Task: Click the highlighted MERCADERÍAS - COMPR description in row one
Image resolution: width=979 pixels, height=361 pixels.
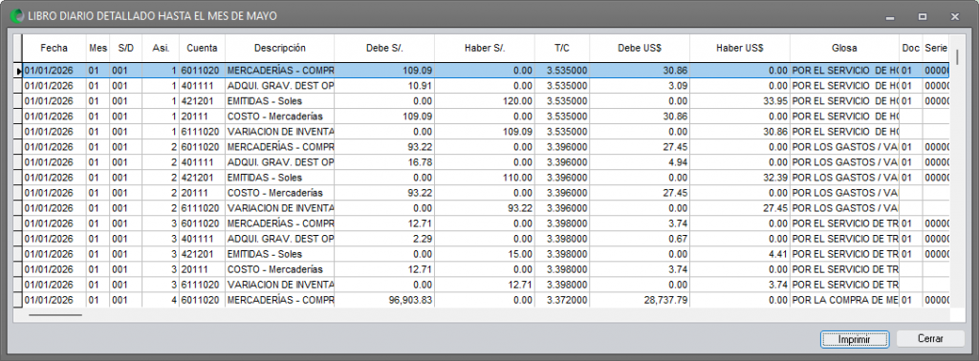Action: point(280,71)
